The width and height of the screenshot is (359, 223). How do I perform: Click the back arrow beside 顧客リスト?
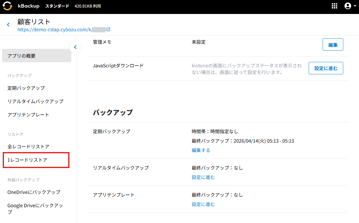(8, 25)
